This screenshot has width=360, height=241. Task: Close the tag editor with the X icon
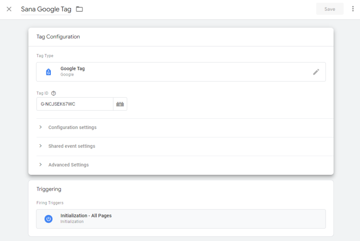point(9,9)
